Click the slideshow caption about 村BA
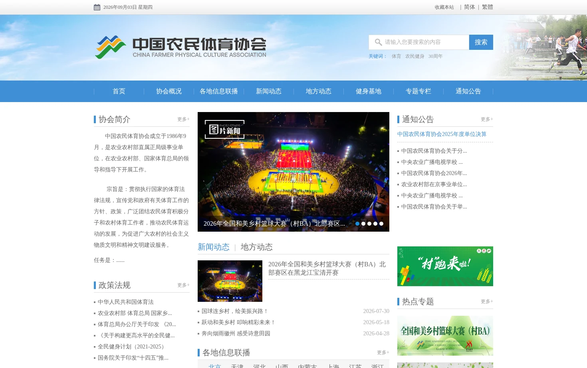The height and width of the screenshot is (368, 587). pyautogui.click(x=274, y=224)
